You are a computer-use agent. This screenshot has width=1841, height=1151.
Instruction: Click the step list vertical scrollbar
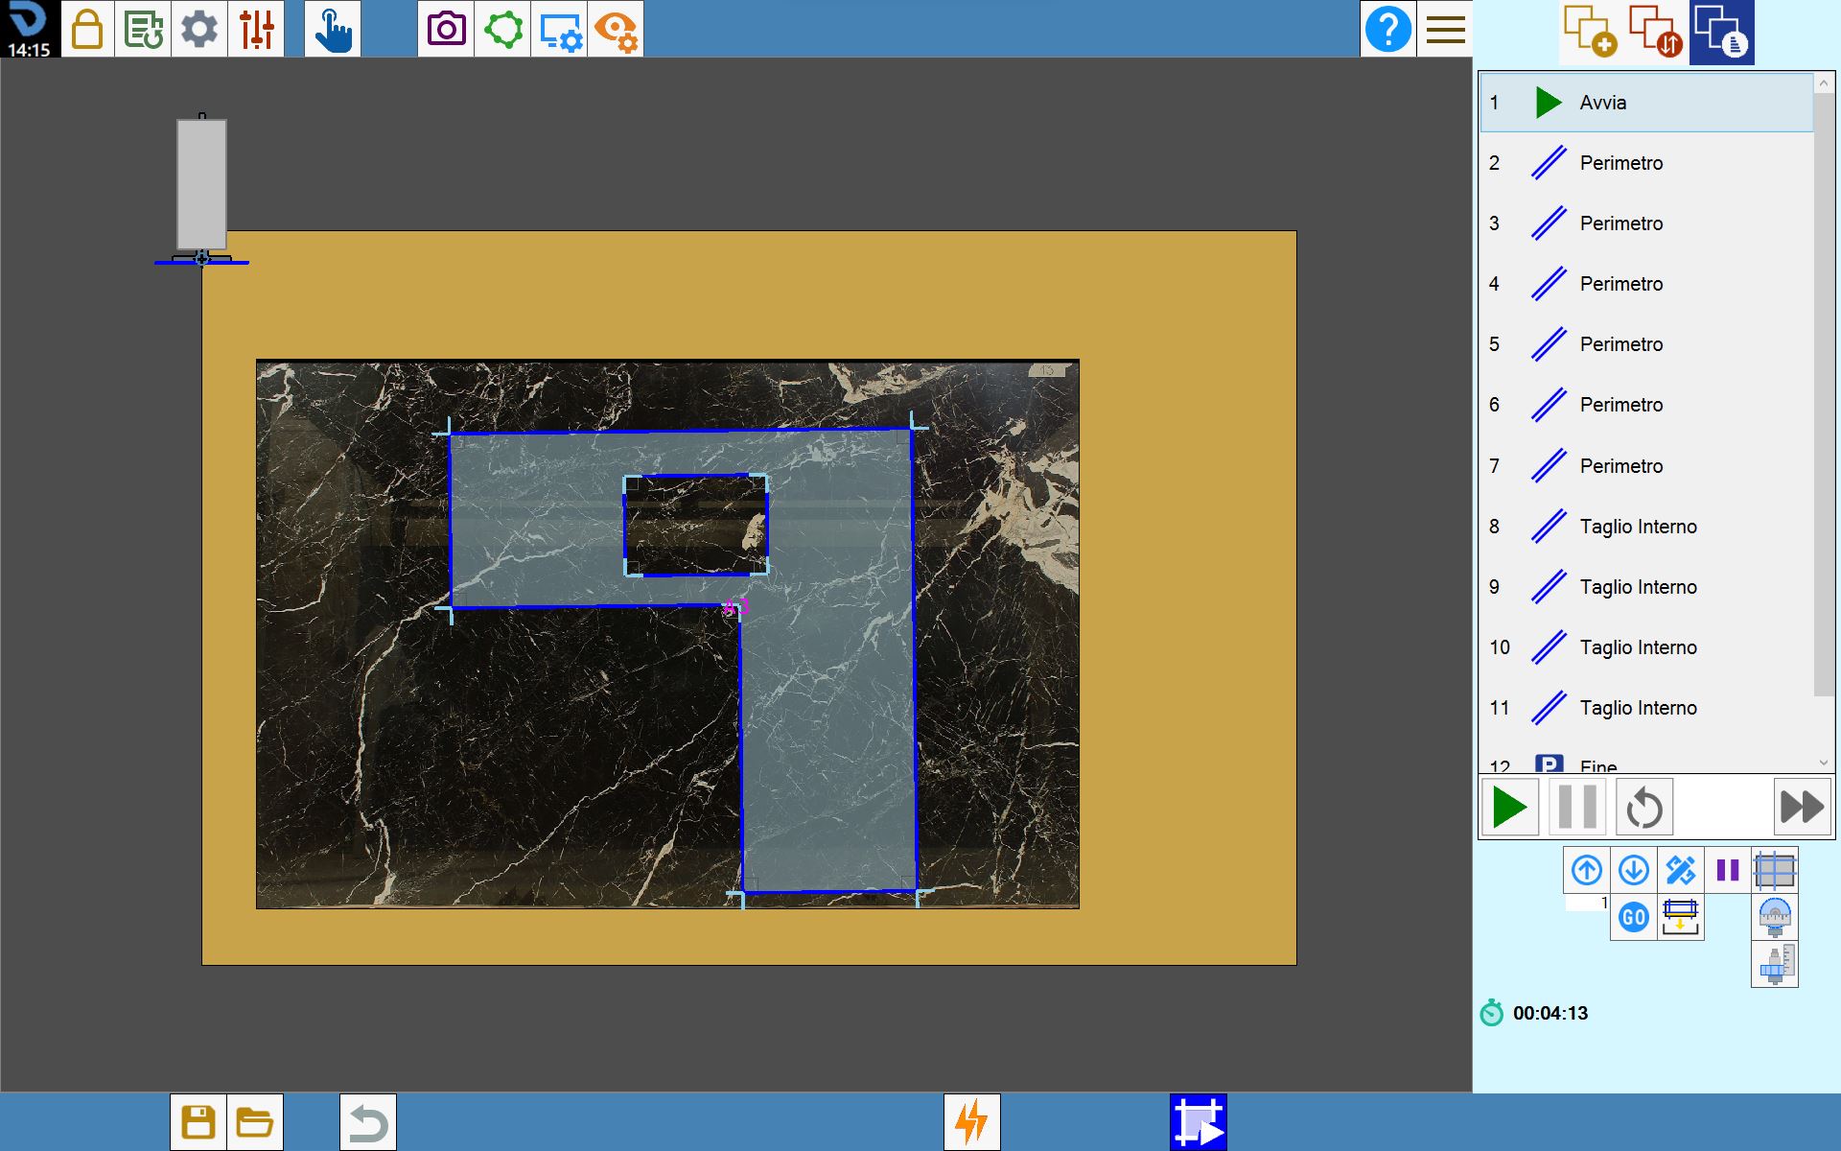(x=1824, y=393)
